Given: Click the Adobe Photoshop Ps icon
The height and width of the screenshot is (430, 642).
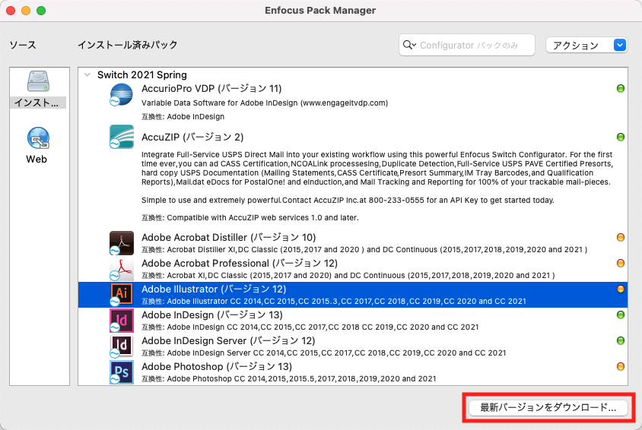Looking at the screenshot, I should coord(121,372).
